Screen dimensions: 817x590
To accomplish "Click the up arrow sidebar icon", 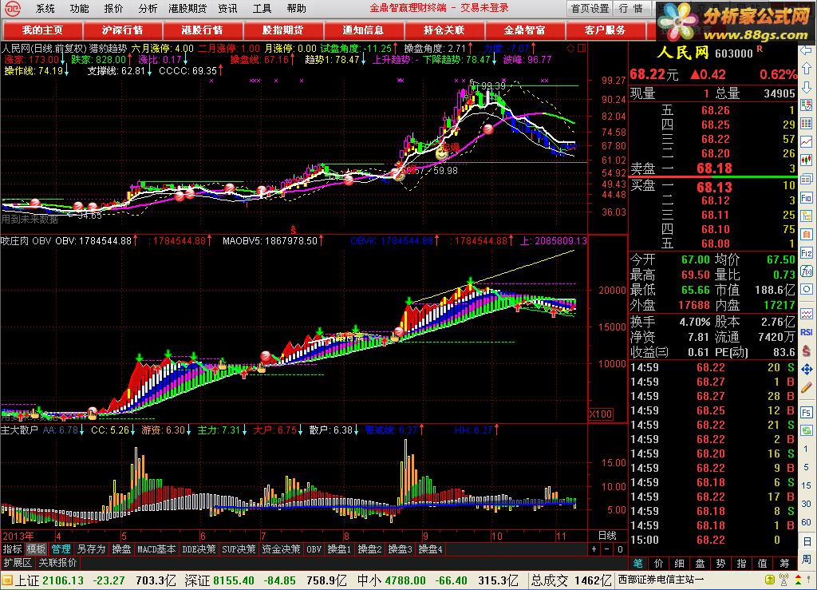I will point(806,69).
